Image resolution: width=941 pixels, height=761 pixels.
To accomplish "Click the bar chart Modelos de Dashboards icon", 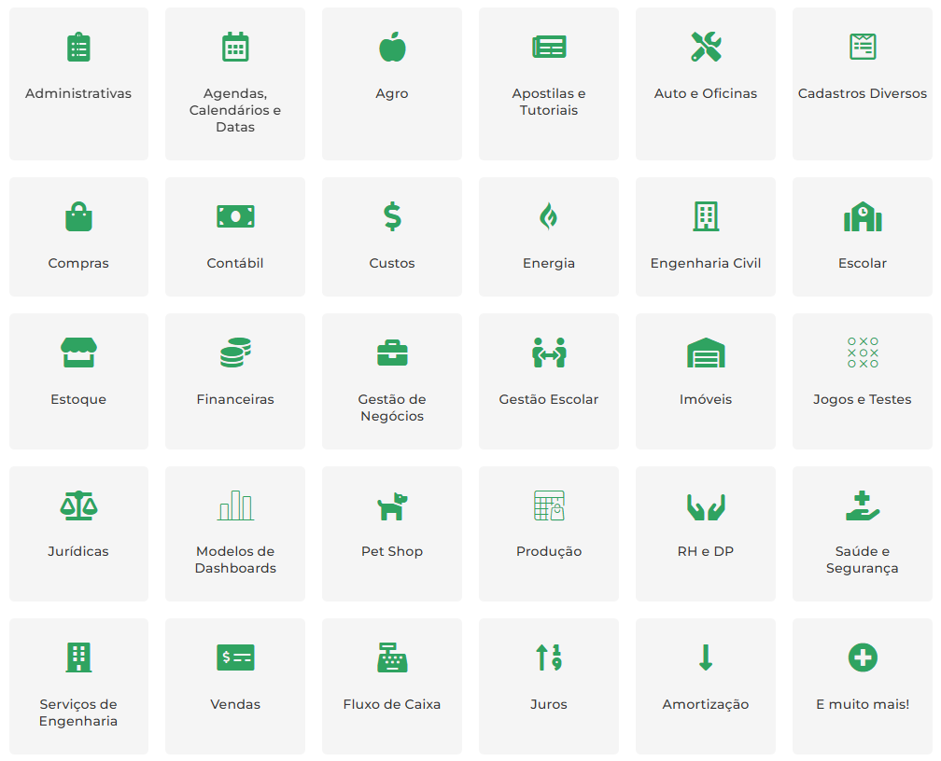I will 235,505.
